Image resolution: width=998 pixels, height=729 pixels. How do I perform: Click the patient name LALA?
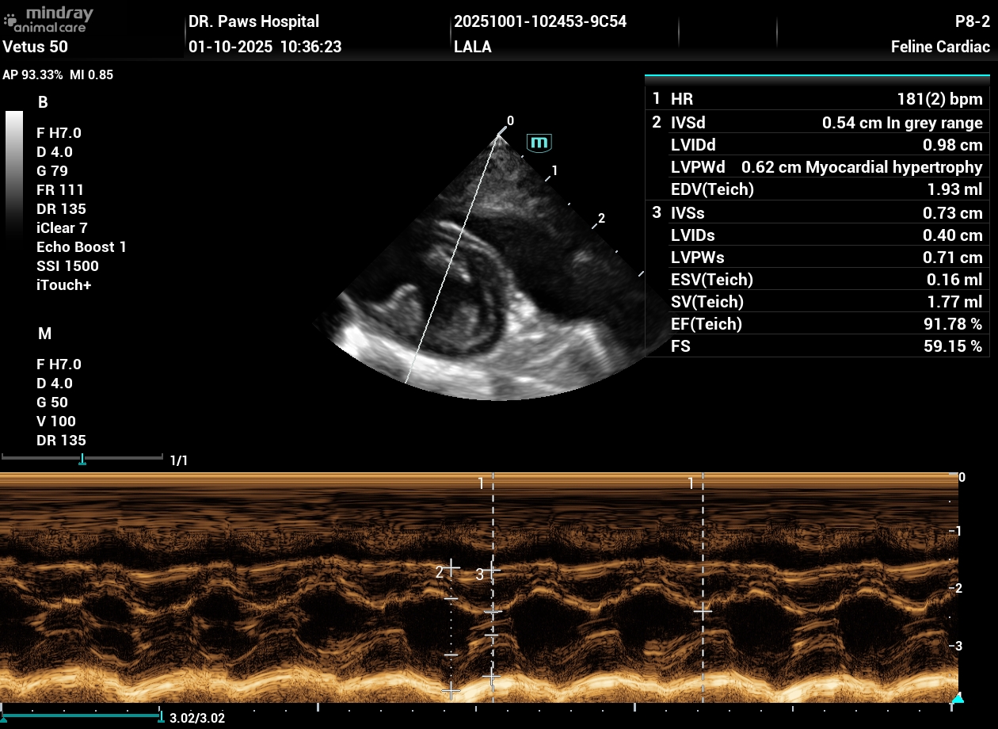(x=473, y=47)
